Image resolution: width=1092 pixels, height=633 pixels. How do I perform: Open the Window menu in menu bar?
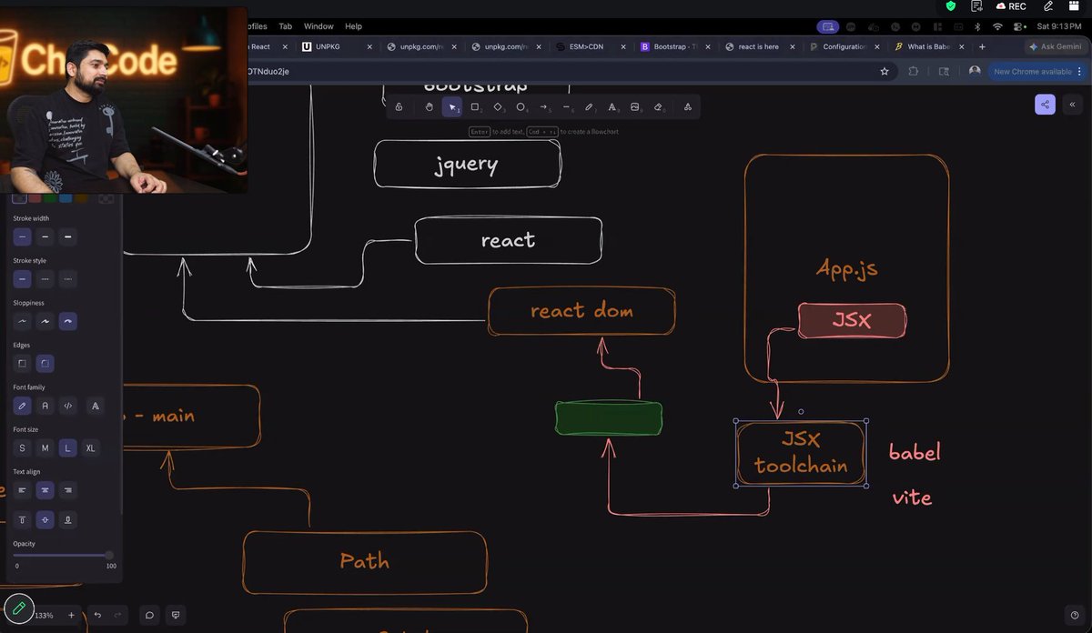[x=318, y=26]
